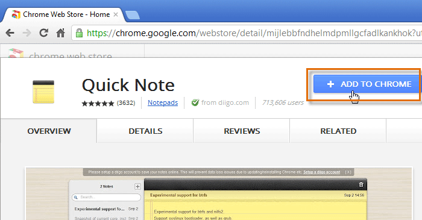Click the green padlock security icon
The width and height of the screenshot is (422, 220).
[x=79, y=33]
